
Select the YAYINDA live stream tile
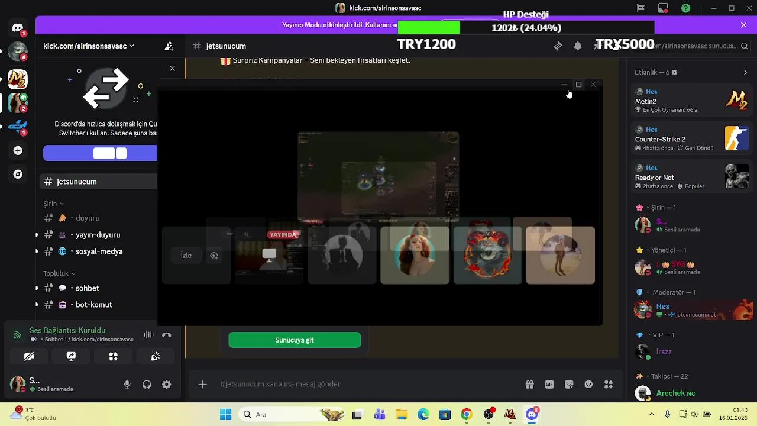[x=269, y=256]
